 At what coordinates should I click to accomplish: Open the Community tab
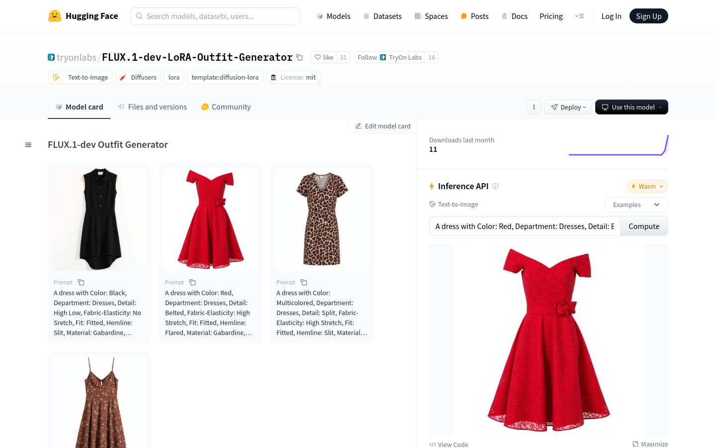point(226,107)
